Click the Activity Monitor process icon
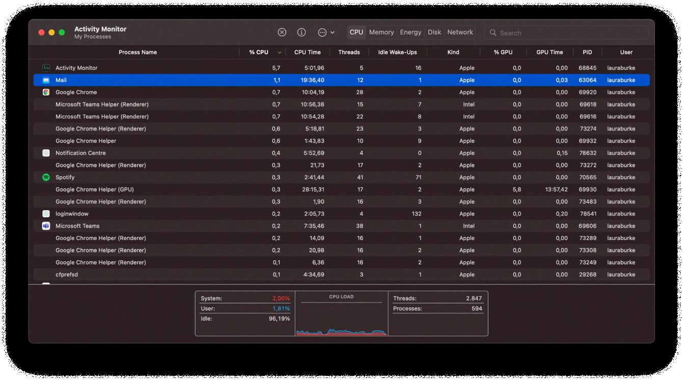 pos(46,68)
